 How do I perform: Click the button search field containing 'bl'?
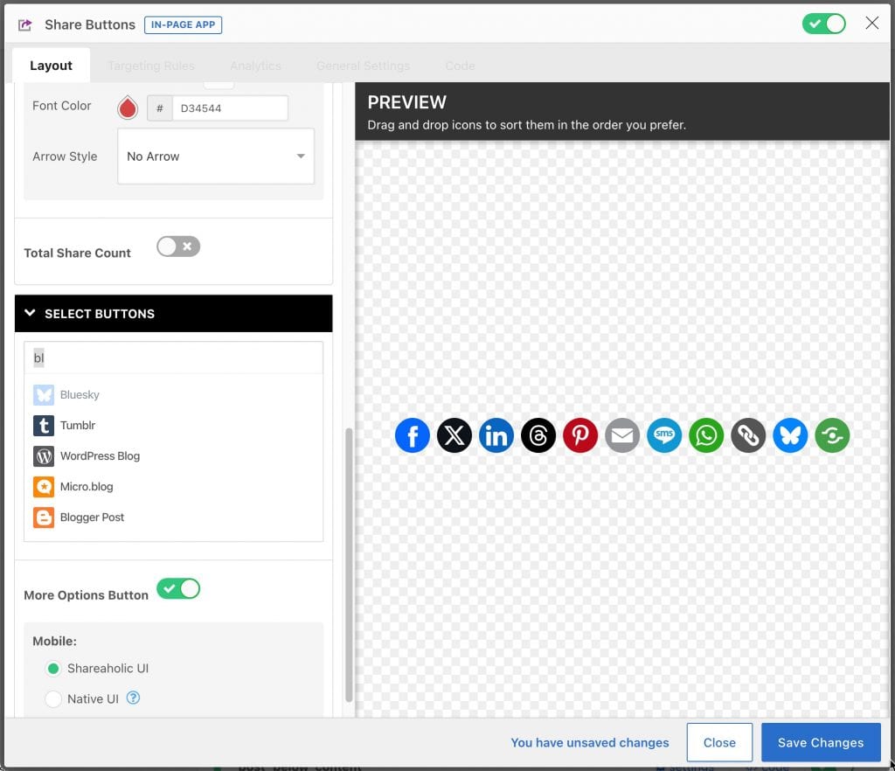coord(174,358)
